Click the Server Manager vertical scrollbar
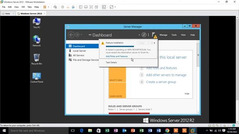 point(198,55)
